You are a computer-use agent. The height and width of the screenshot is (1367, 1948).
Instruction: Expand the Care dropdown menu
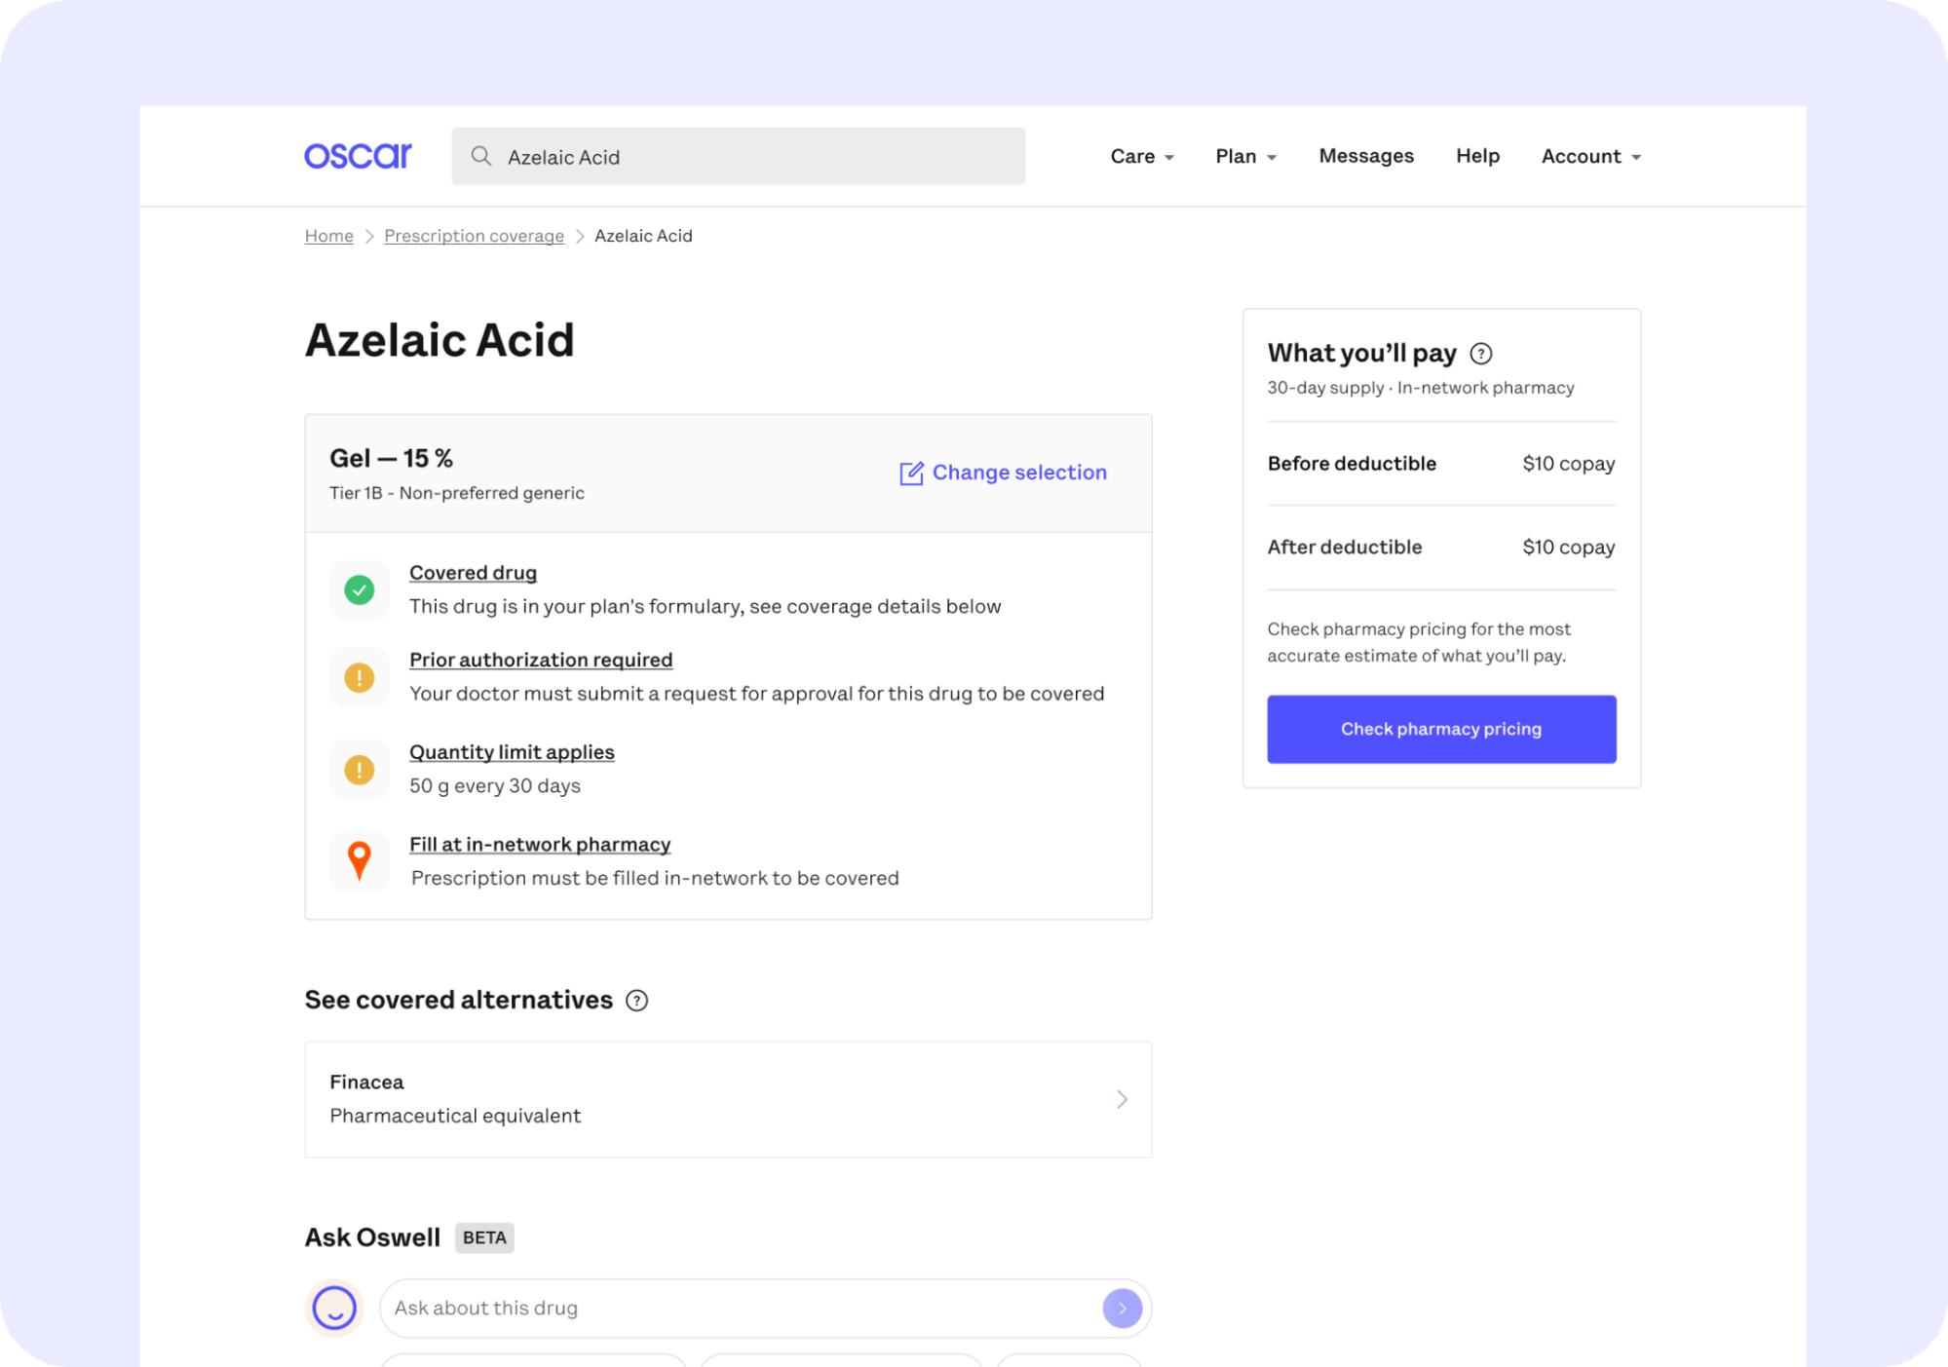[1142, 156]
